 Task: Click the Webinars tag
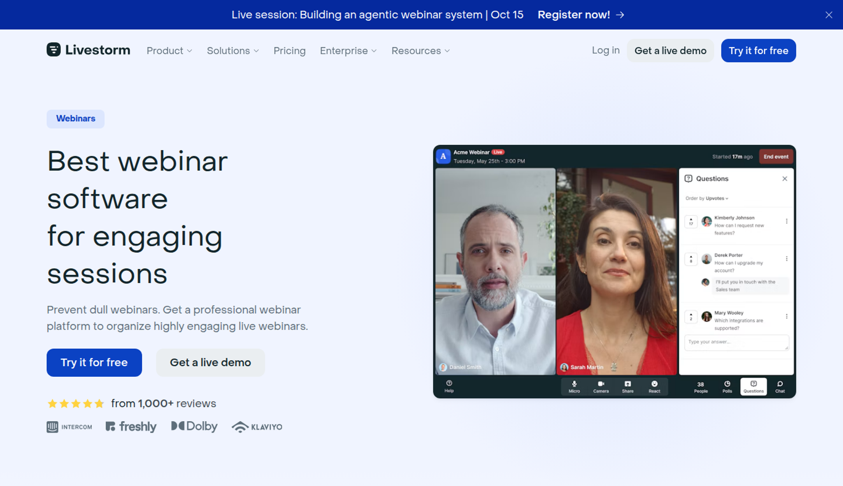[76, 119]
